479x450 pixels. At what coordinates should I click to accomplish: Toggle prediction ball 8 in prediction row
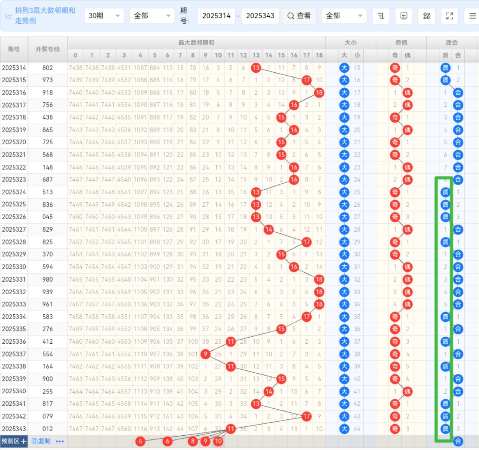point(193,441)
